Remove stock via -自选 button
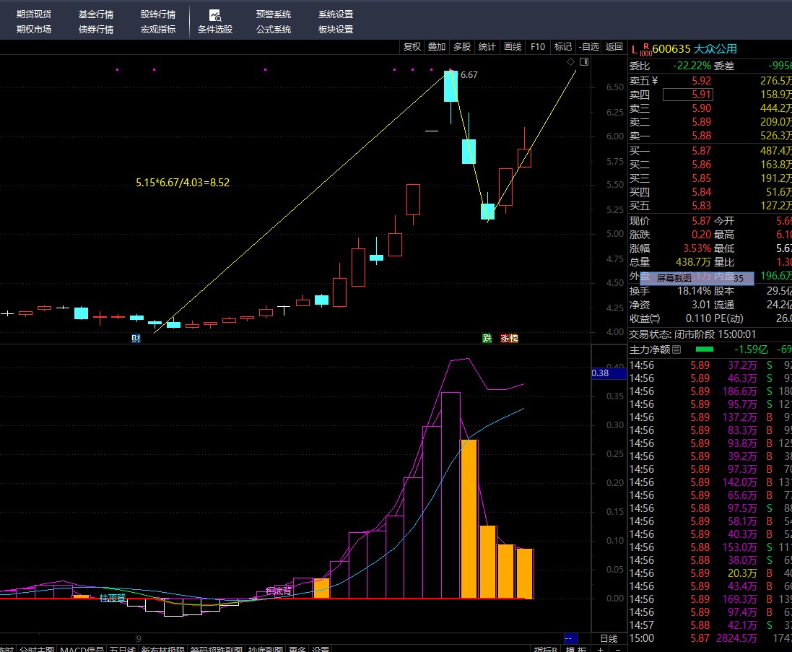The height and width of the screenshot is (652, 792). coord(589,46)
